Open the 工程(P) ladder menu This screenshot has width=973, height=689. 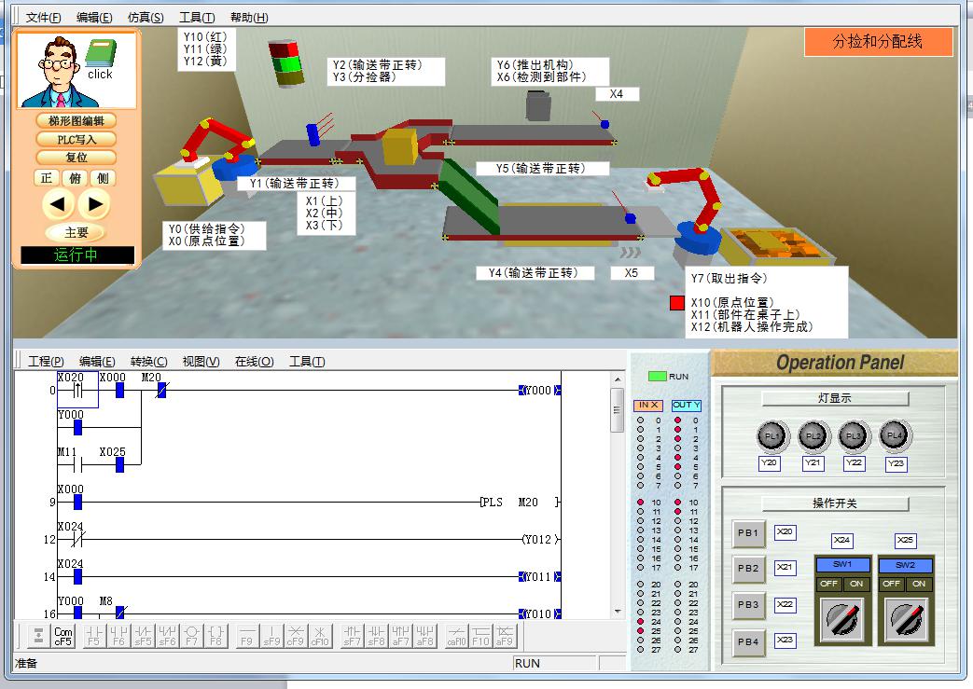pos(46,361)
